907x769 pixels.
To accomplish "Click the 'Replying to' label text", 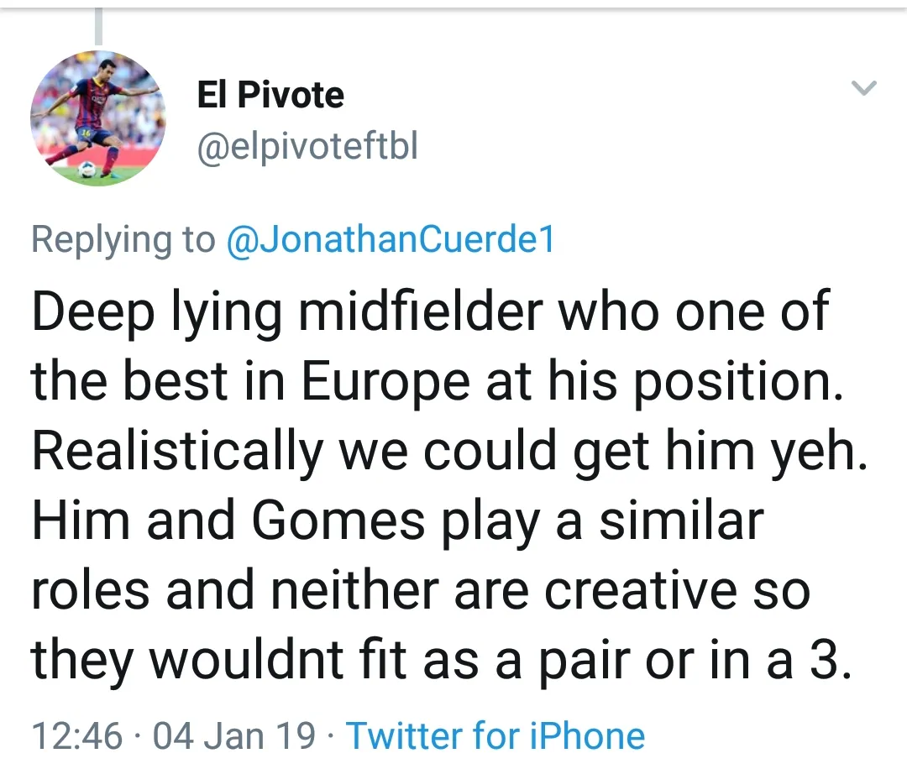I will pos(123,240).
